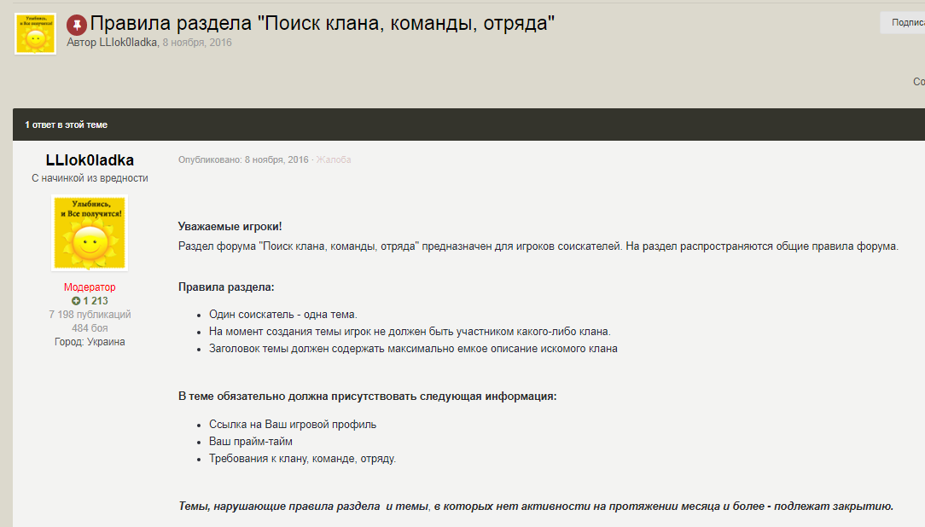Click "1 ответ в этой теме" header

coord(66,125)
